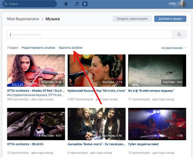The image size is (193, 158).
Task: Open "Губит людей не пиво!" title
Action: (143, 144)
